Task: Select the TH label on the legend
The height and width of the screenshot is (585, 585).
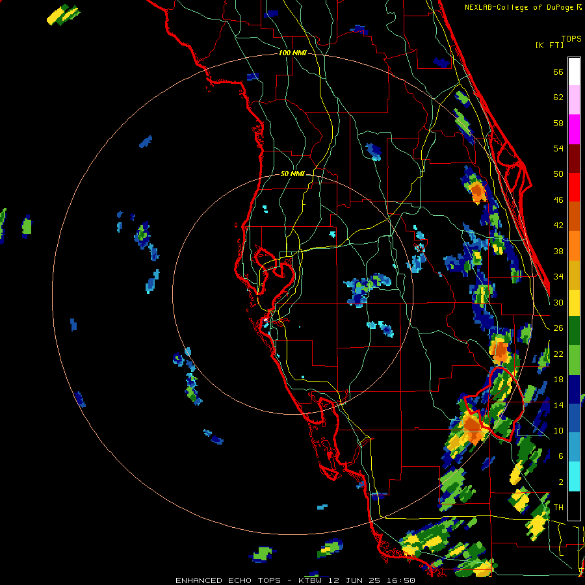Action: [558, 508]
